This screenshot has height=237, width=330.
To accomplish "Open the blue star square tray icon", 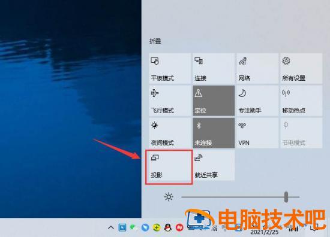I will pos(122,227).
